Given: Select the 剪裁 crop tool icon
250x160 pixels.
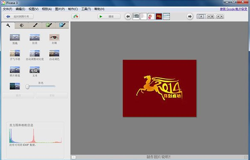Looking at the screenshot, I should point(15,37).
